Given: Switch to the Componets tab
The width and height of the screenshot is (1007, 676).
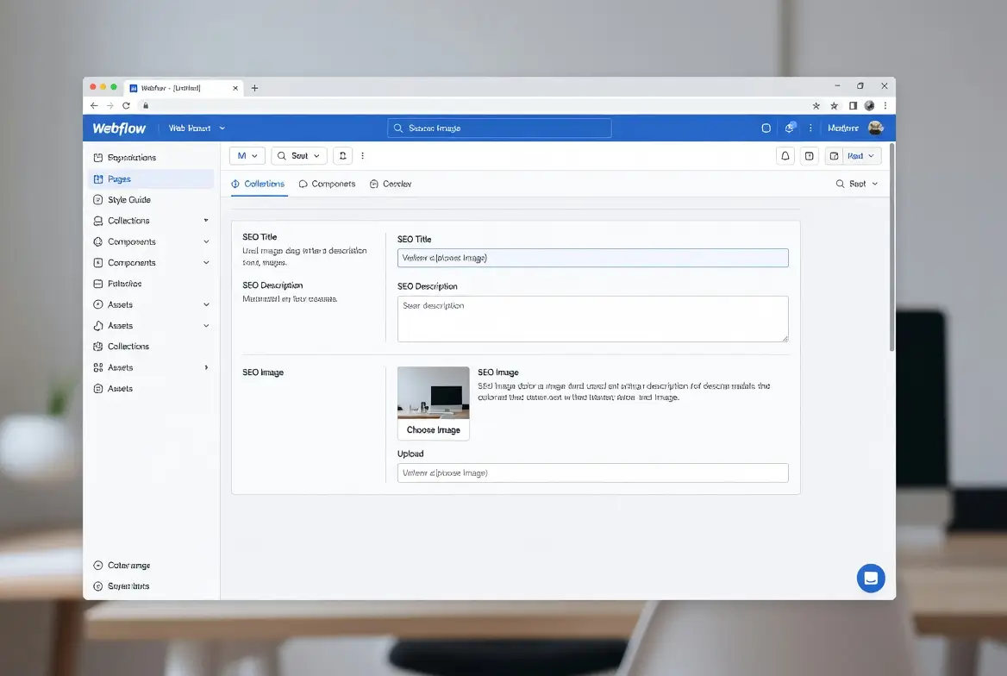Looking at the screenshot, I should point(327,184).
